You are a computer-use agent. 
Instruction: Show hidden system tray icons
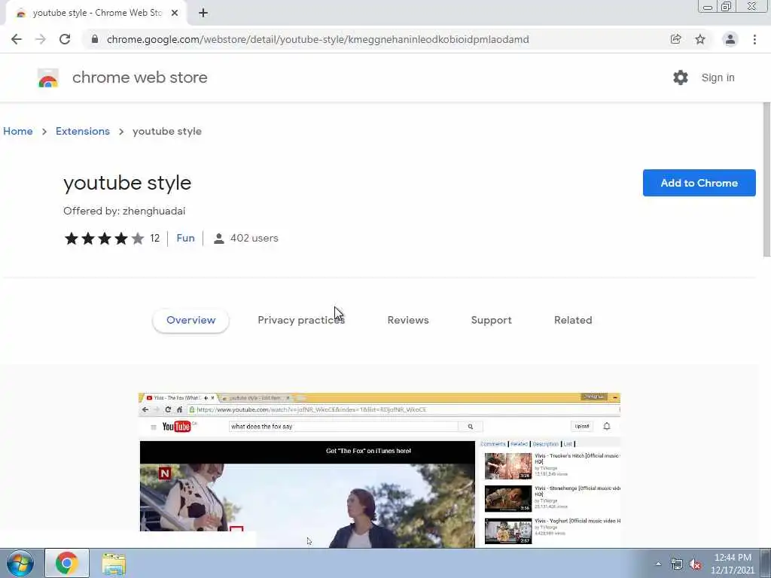click(658, 564)
